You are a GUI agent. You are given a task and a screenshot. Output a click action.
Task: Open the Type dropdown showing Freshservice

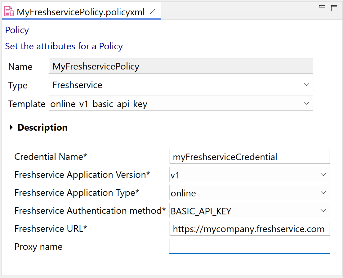pos(181,84)
